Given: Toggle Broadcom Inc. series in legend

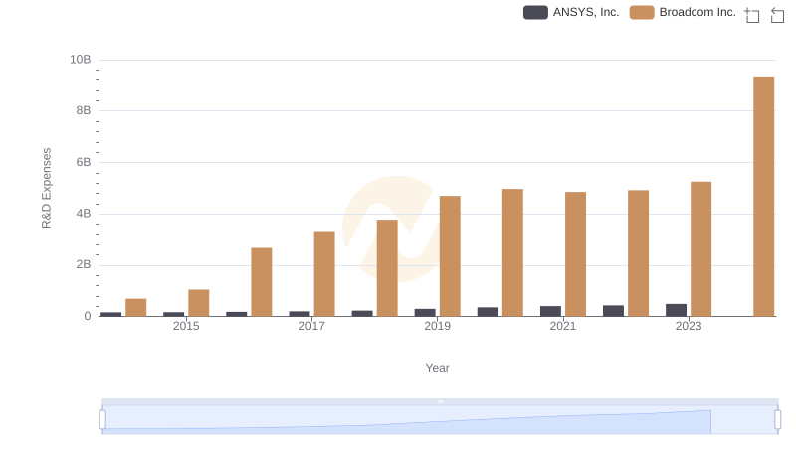Looking at the screenshot, I should point(683,12).
